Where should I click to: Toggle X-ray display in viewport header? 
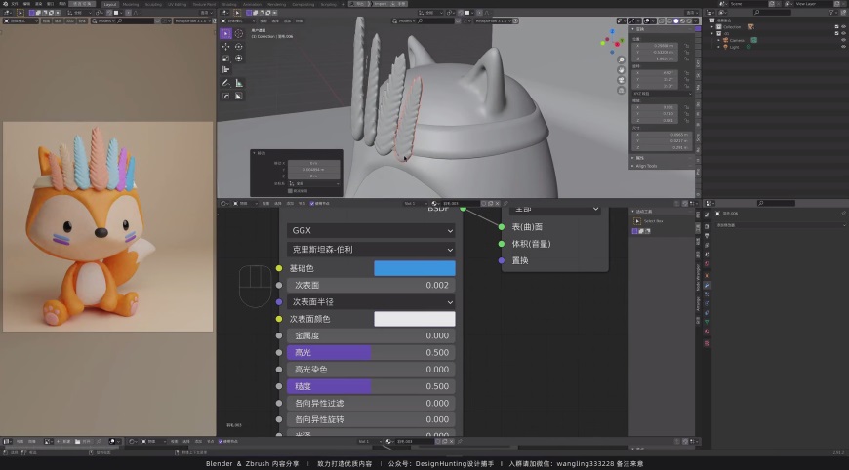(x=661, y=21)
